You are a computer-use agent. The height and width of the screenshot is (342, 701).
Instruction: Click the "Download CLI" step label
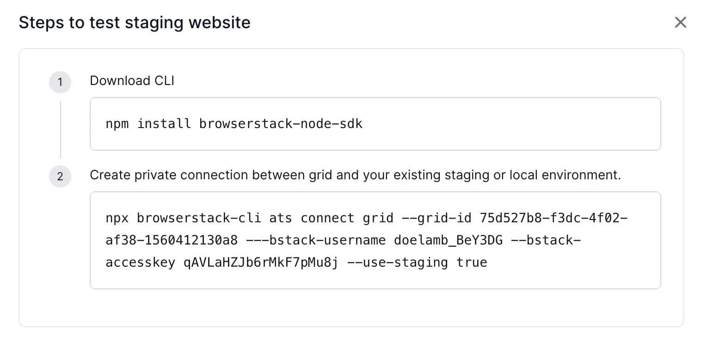132,80
